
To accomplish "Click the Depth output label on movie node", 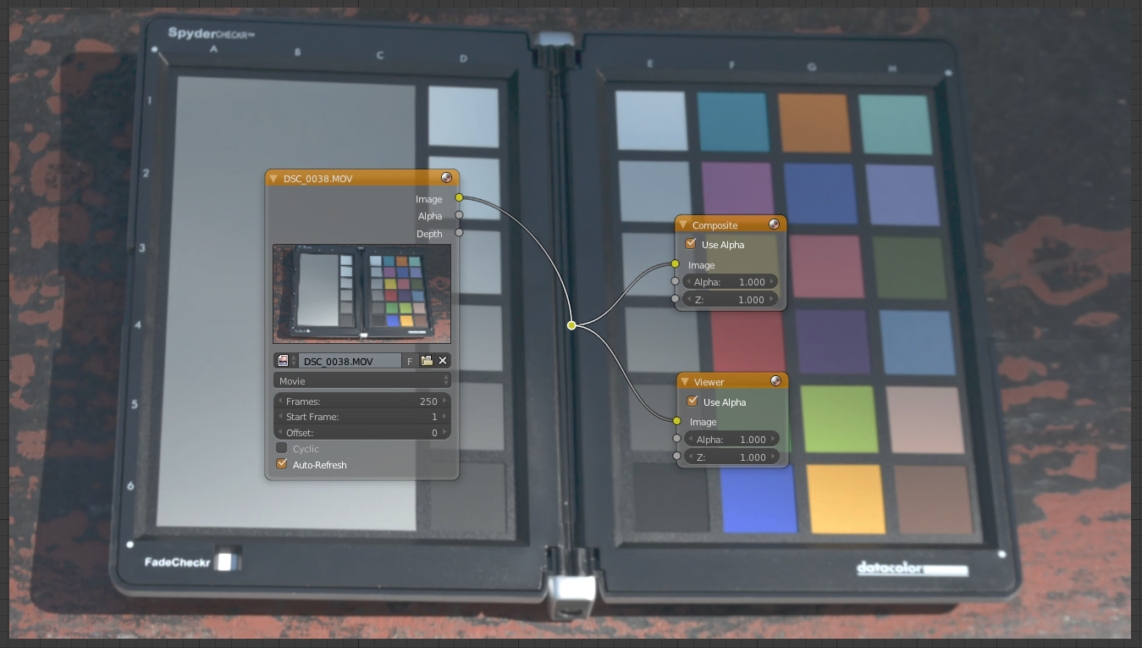I will (429, 234).
